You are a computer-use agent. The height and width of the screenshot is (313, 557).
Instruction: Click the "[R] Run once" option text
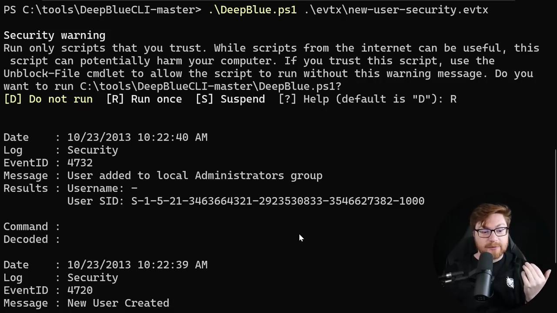coord(144,99)
